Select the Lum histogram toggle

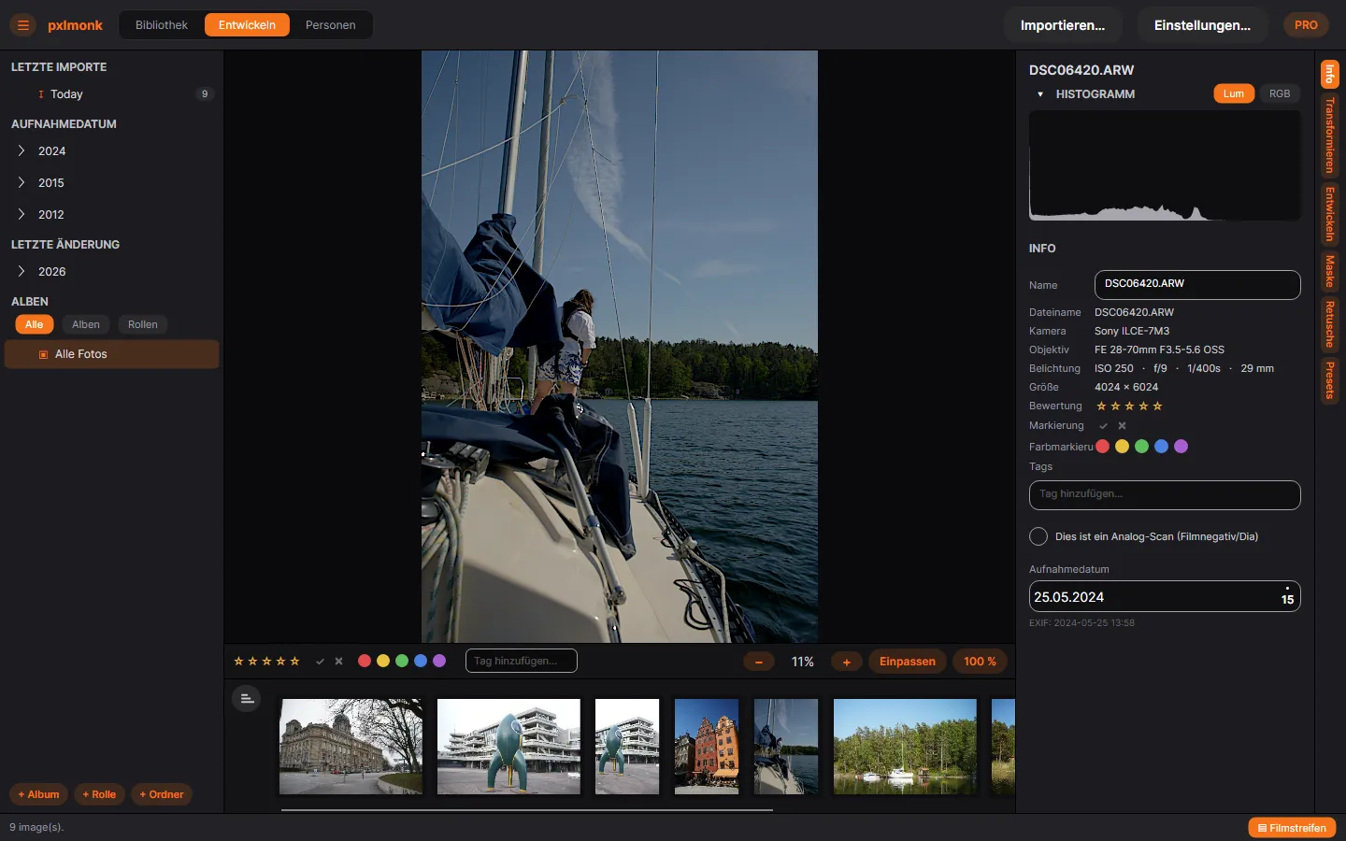(x=1234, y=93)
